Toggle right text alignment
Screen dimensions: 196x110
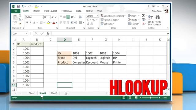point(68,23)
